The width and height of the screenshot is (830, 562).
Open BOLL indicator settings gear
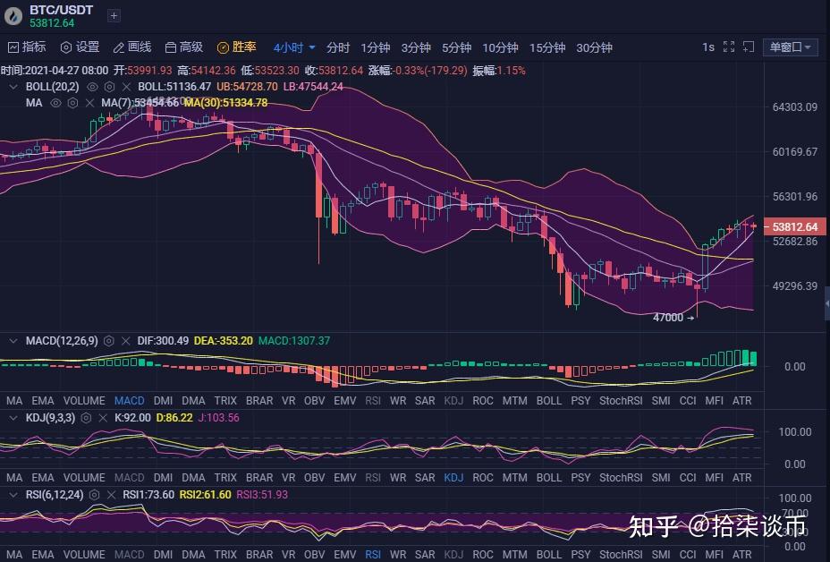(x=110, y=86)
